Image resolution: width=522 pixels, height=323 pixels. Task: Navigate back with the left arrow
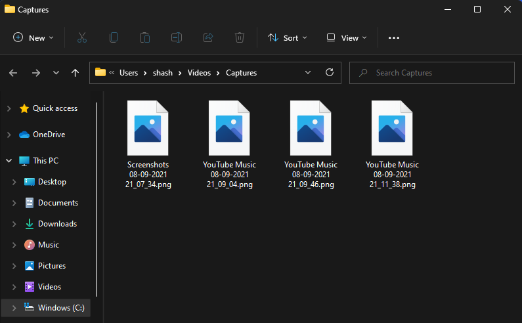(x=13, y=73)
